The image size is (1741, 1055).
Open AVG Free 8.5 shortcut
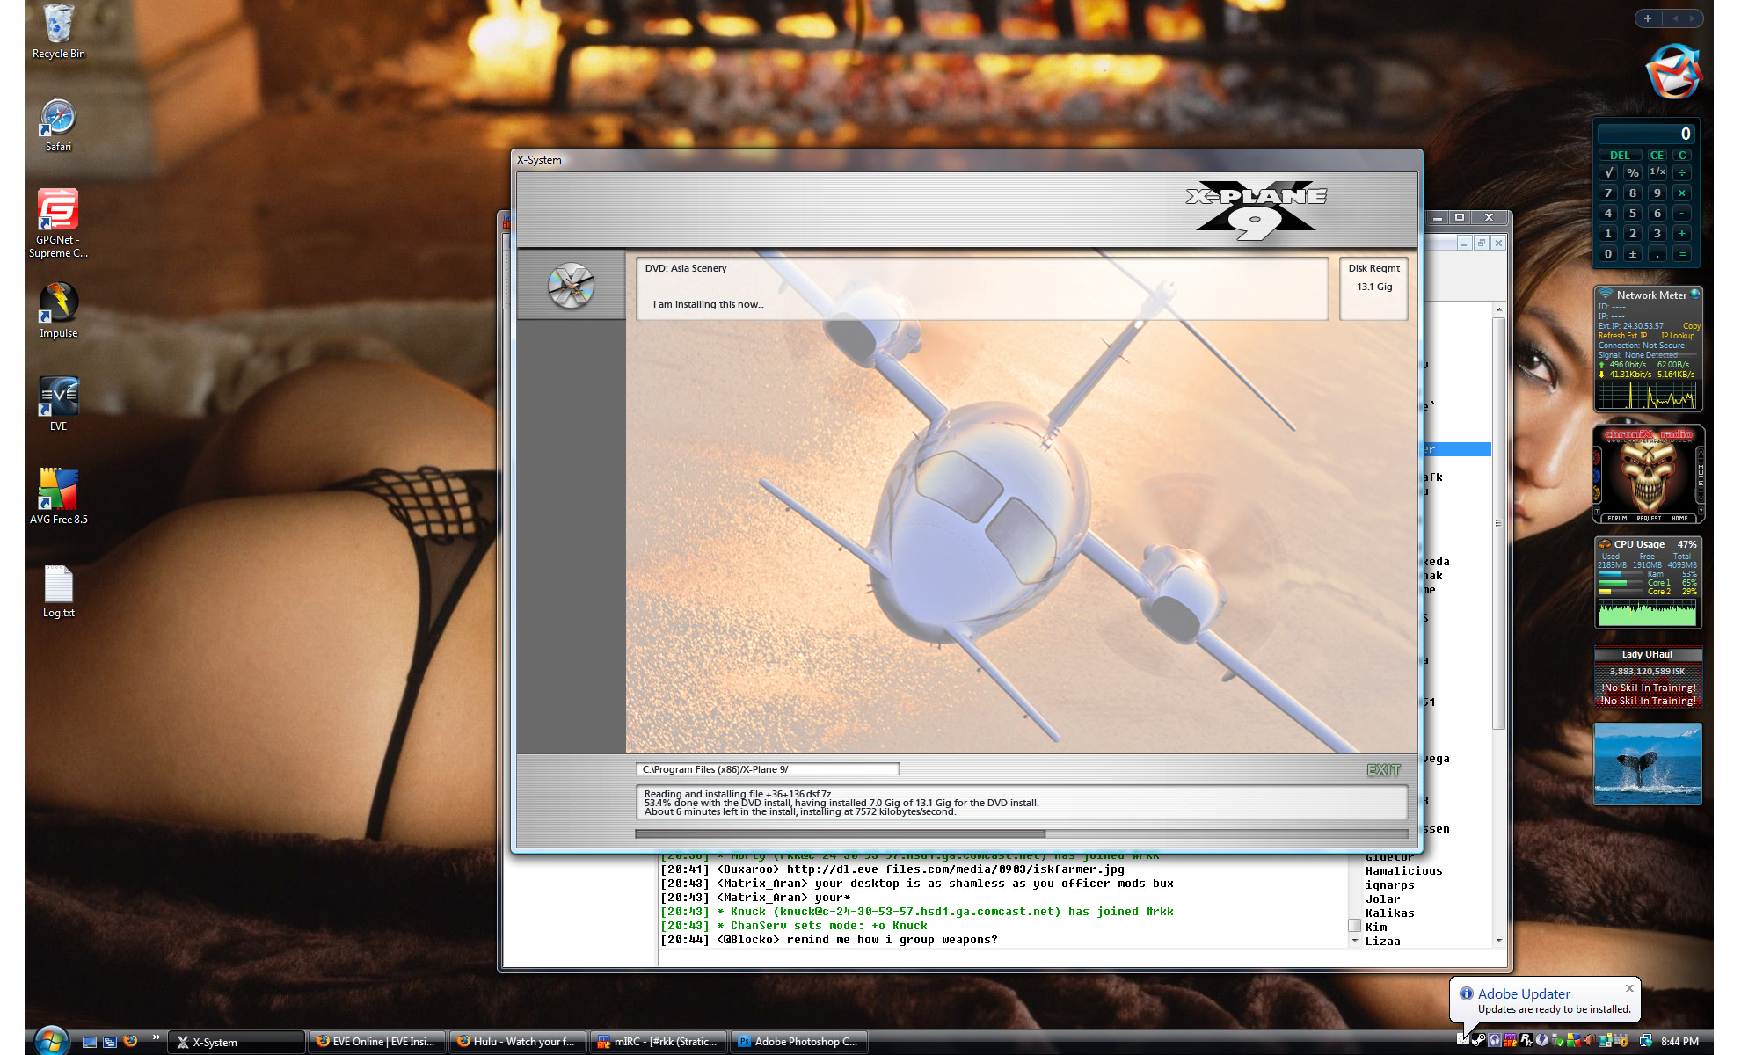click(58, 490)
